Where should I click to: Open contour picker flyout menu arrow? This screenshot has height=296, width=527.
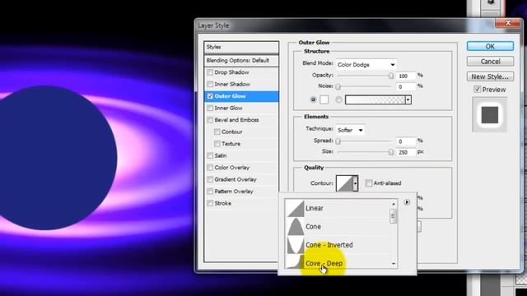pos(407,202)
